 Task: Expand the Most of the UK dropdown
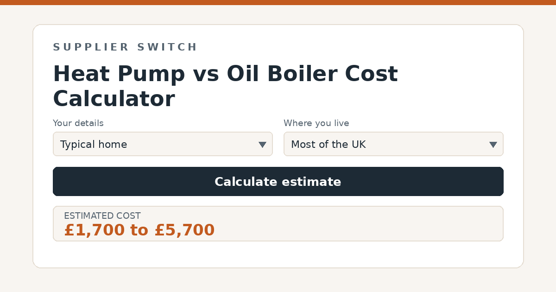point(393,144)
